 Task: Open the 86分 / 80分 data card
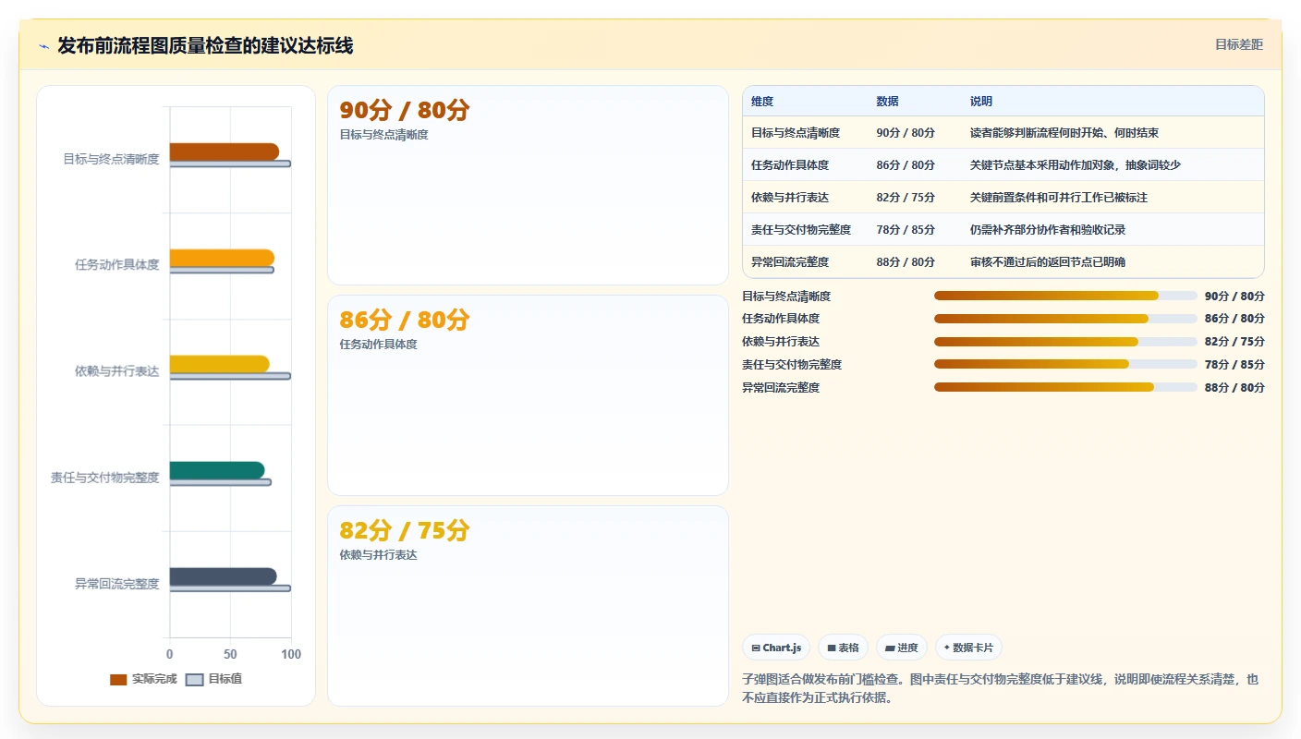tap(528, 395)
